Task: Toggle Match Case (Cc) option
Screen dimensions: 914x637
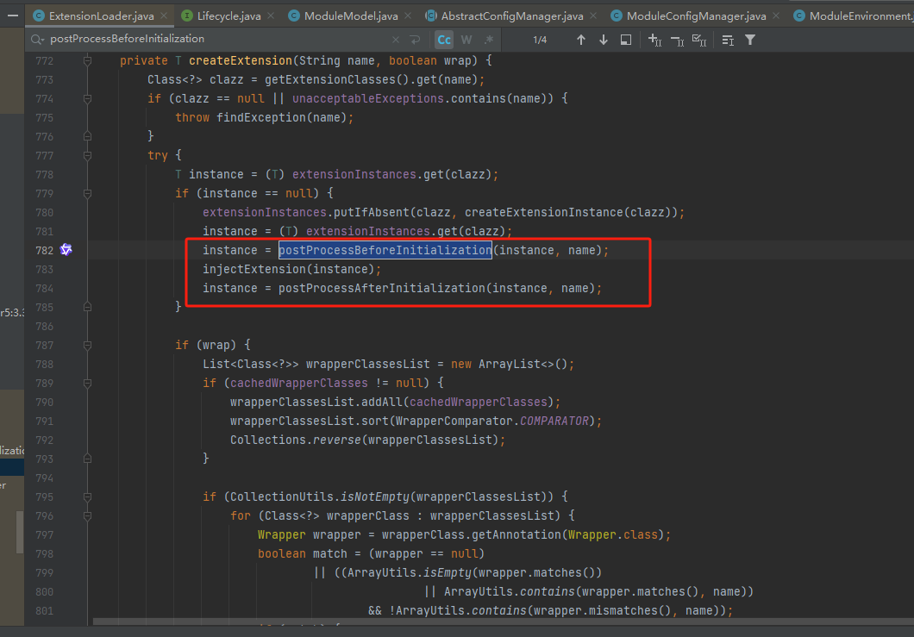Action: [x=444, y=40]
